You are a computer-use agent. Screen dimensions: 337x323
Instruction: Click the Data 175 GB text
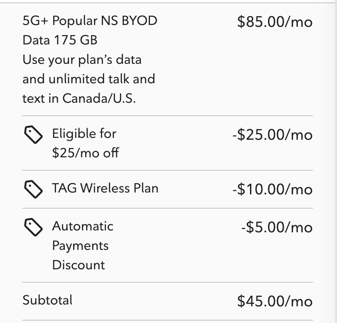(x=60, y=40)
